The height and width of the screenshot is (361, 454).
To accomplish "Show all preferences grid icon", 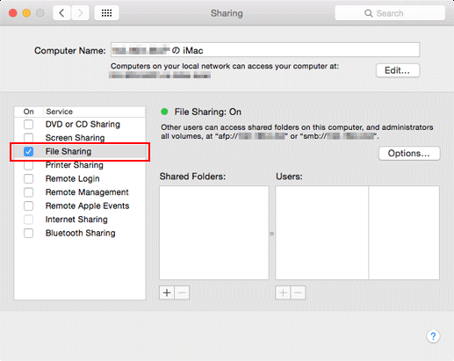I will 106,13.
